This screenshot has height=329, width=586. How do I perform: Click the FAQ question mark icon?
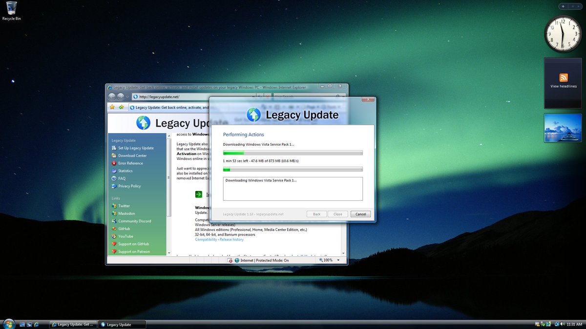point(114,178)
